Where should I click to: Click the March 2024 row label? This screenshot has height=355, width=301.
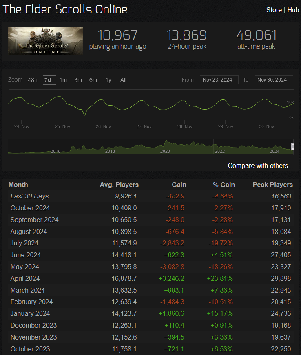pos(27,290)
